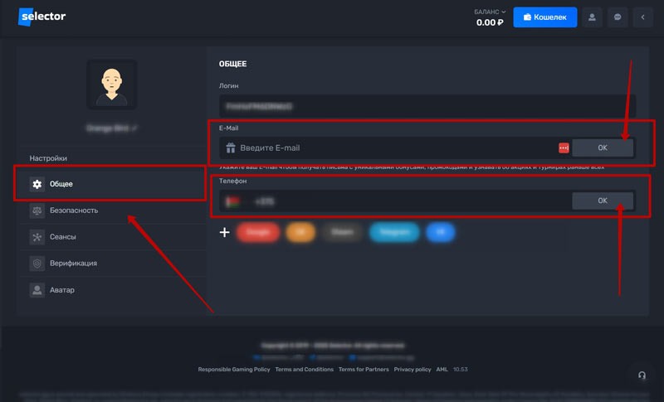This screenshot has width=664, height=402.
Task: Click the plus icon to add social account
Action: 224,233
